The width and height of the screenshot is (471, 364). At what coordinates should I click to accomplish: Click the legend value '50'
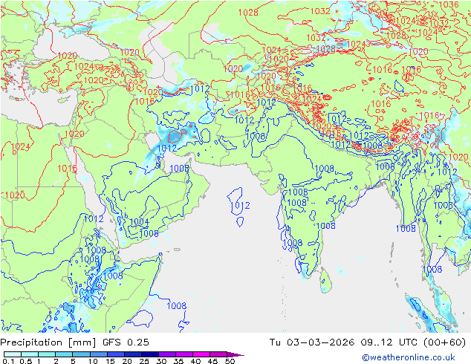pos(230,361)
